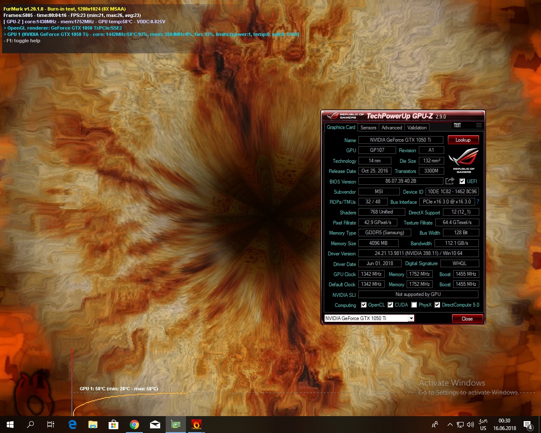Click the BIOS Version value '86.07.39.40.2B'
541x433 pixels.
[401, 181]
